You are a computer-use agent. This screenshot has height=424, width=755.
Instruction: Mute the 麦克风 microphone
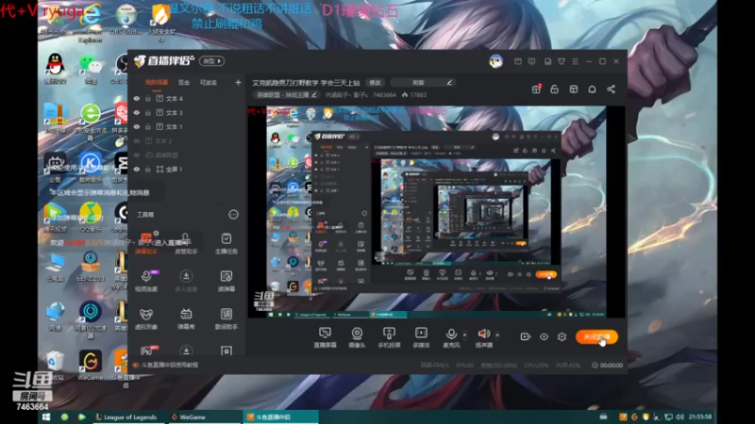click(x=451, y=337)
